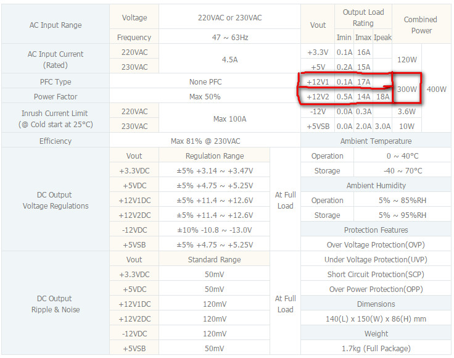This screenshot has height=358, width=454.
Task: Select the '300W' combined power cell
Action: tap(407, 89)
